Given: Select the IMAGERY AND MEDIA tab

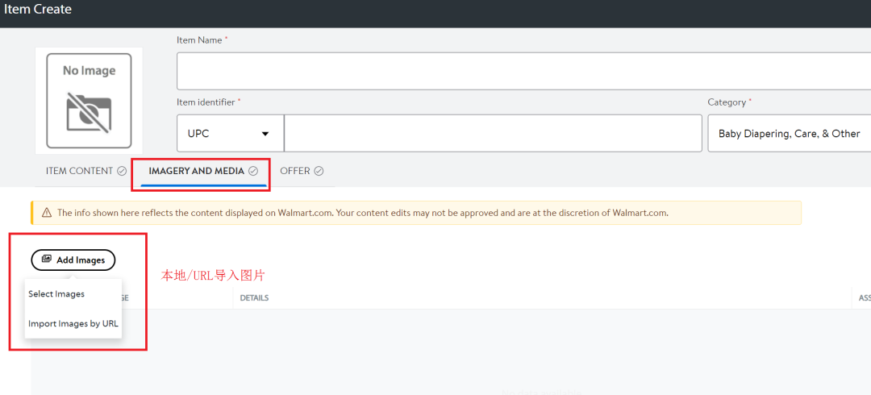Looking at the screenshot, I should pos(197,171).
